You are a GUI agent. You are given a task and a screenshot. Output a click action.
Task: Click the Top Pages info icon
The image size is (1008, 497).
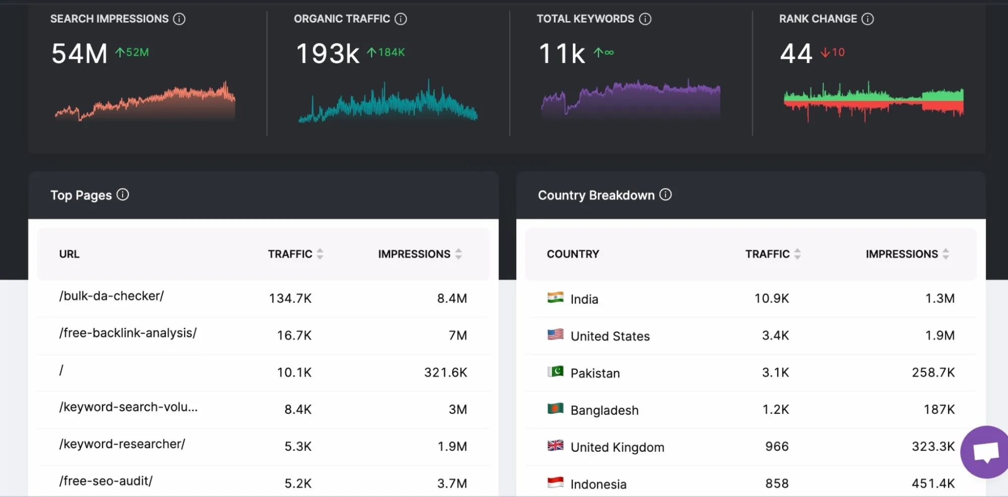(123, 195)
